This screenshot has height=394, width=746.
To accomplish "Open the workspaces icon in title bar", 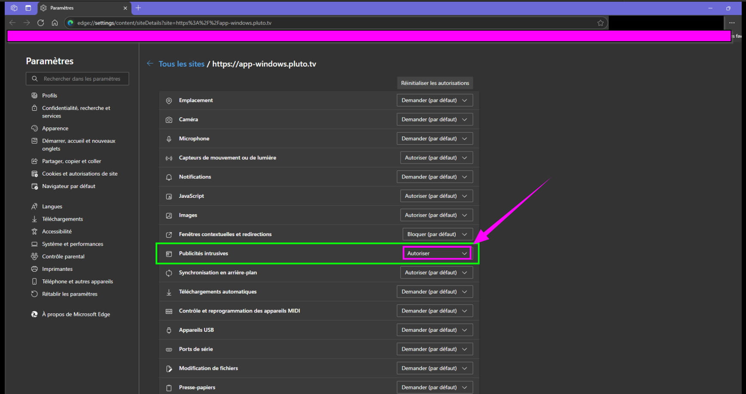I will tap(14, 8).
